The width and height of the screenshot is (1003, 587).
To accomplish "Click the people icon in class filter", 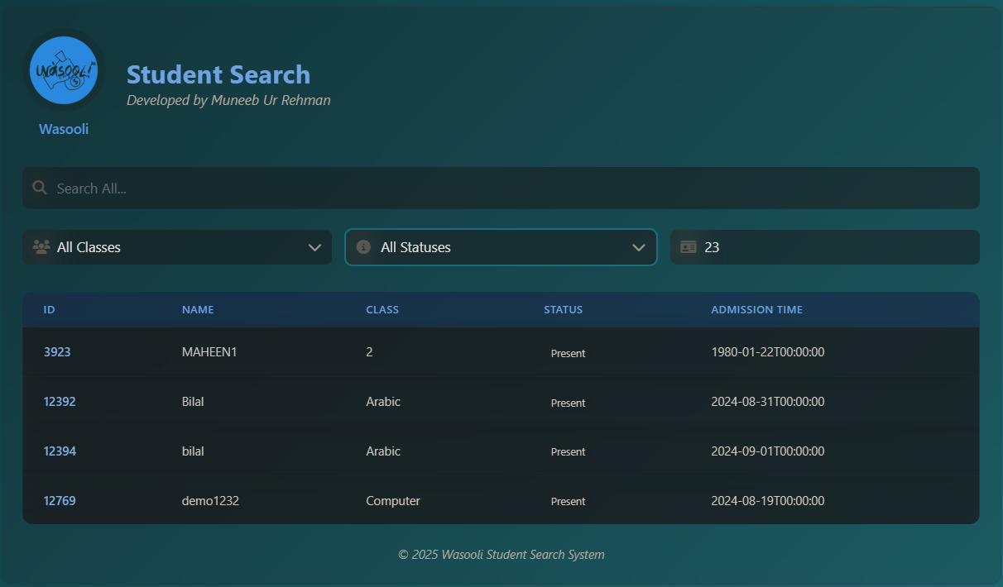I will (x=41, y=246).
